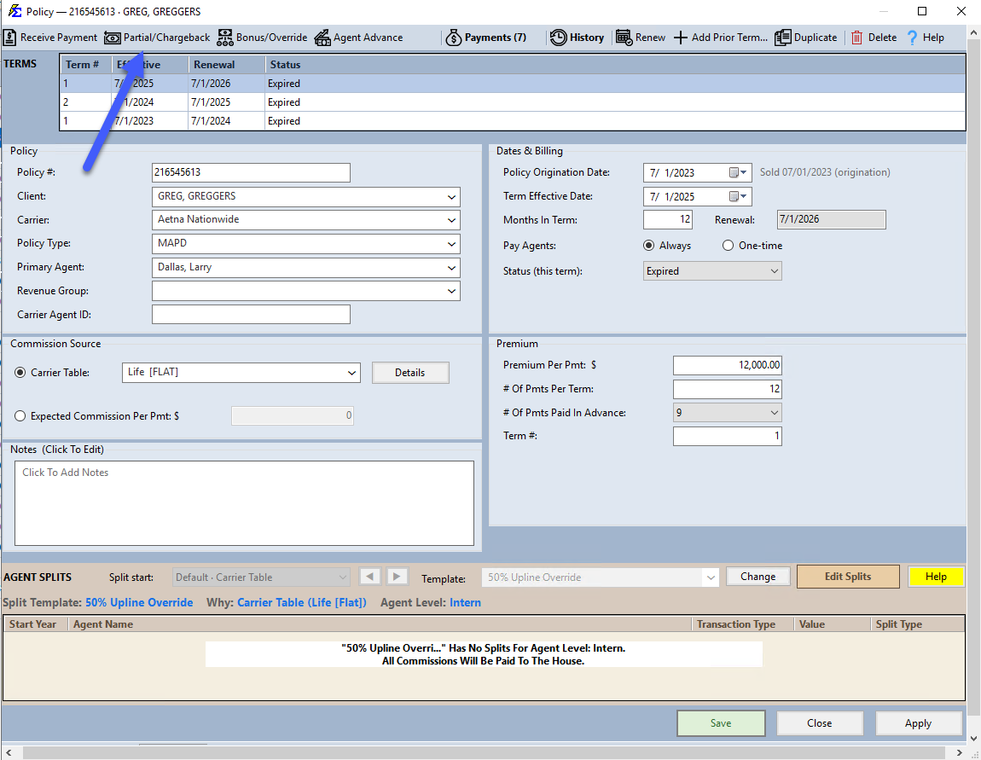Screen dimensions: 981x760
Task: Open Partial/Chargeback from the toolbar
Action: [157, 38]
